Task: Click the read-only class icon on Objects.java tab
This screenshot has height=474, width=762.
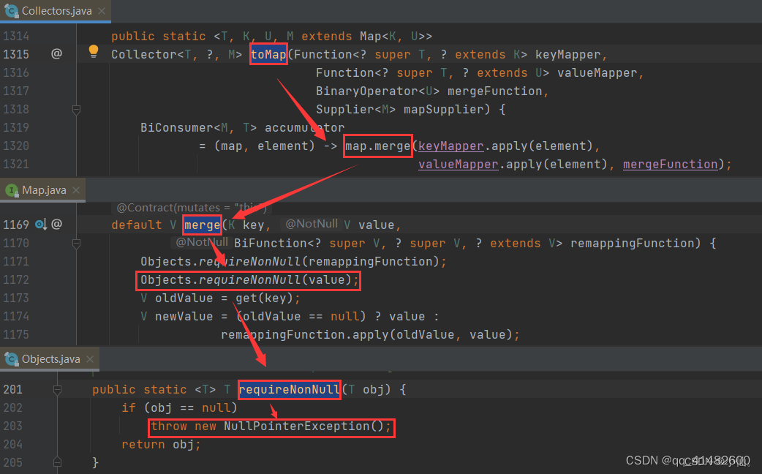Action: [10, 358]
